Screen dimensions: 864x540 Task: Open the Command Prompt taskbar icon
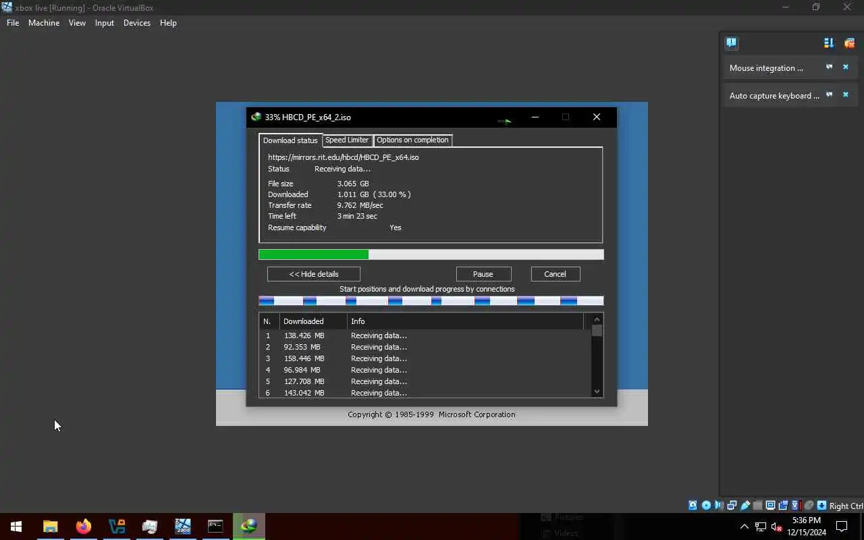[215, 526]
